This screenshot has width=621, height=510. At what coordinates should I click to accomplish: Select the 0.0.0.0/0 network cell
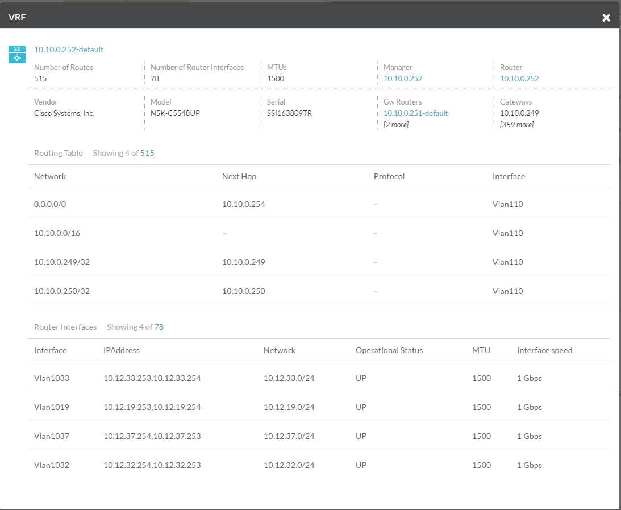(x=50, y=204)
